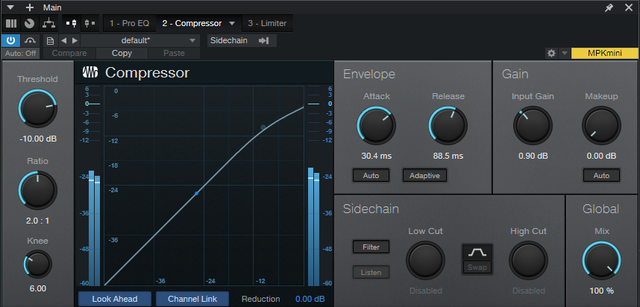Click the Sidechain source button

(242, 40)
